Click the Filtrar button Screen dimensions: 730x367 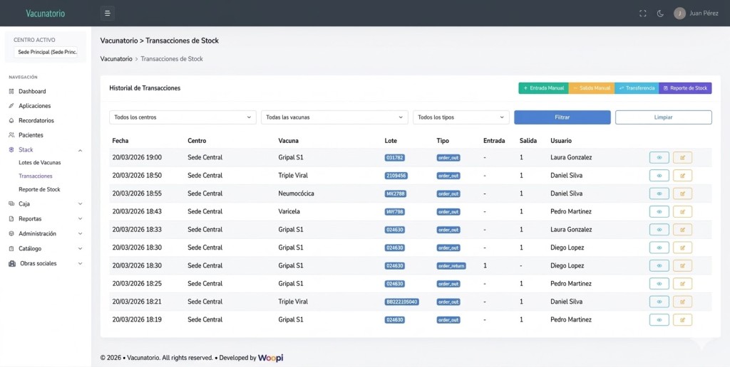point(562,117)
